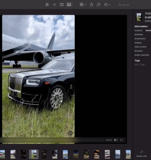The height and width of the screenshot is (160, 151).
Task: Click the 00:32 time remaining label
Action: click(x=109, y=140)
